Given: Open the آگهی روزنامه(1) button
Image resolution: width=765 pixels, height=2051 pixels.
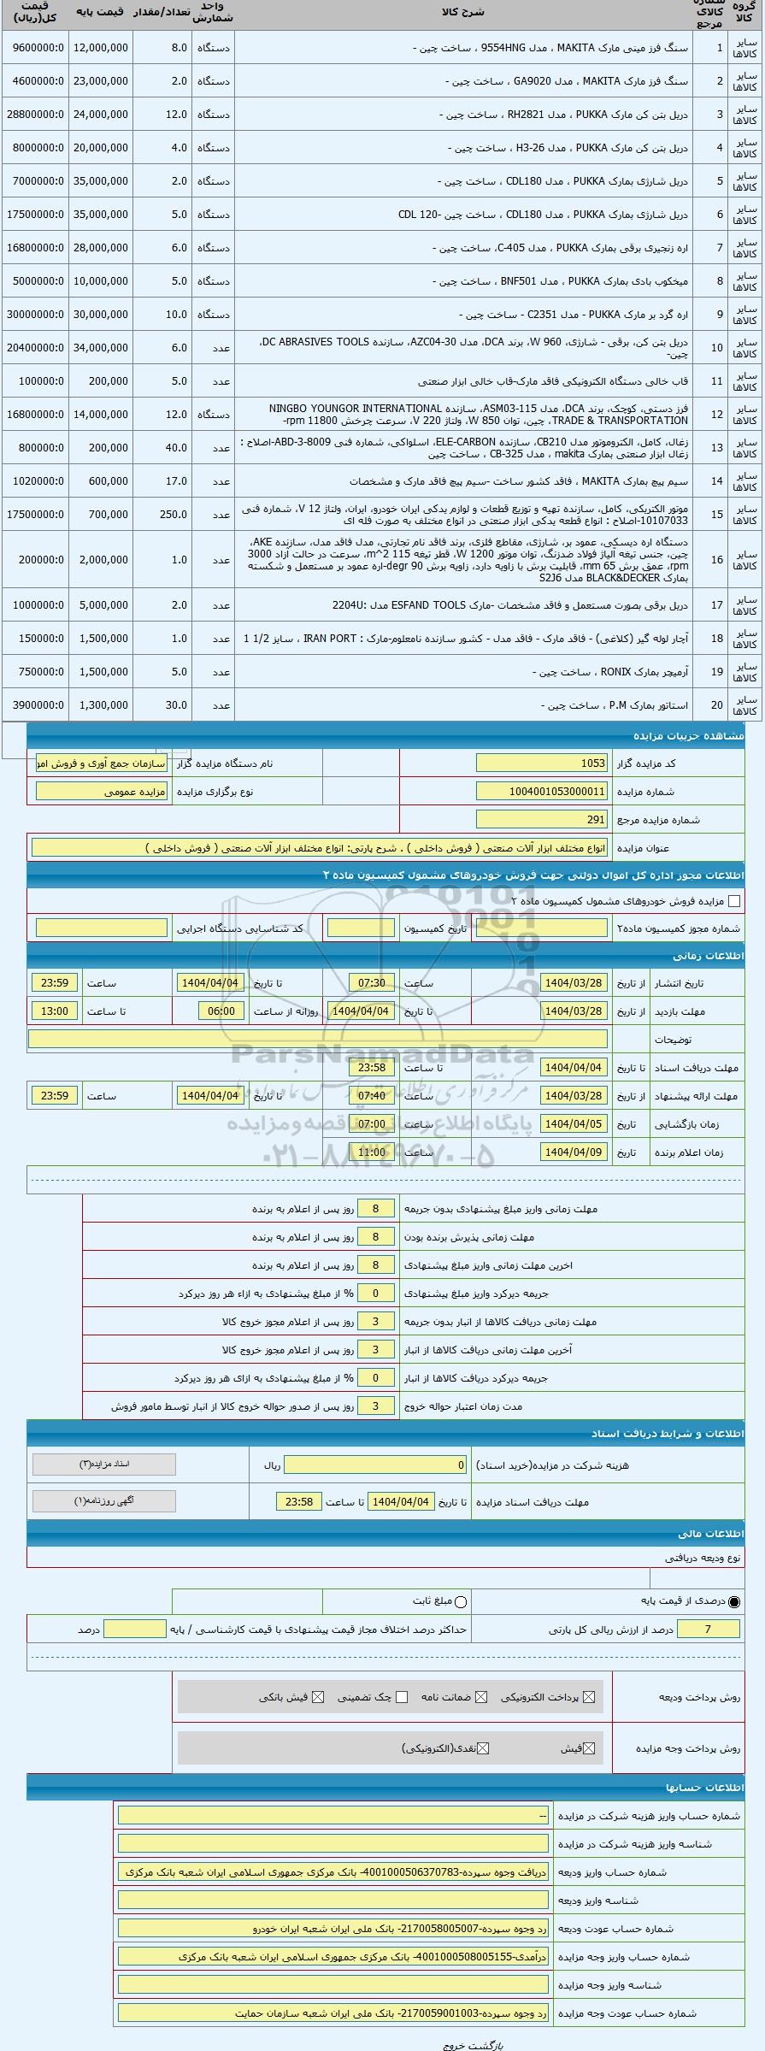Looking at the screenshot, I should tap(104, 1500).
